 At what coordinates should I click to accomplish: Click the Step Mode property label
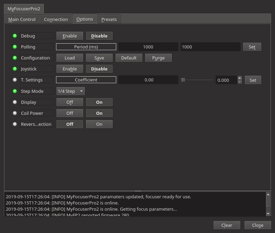37,91
